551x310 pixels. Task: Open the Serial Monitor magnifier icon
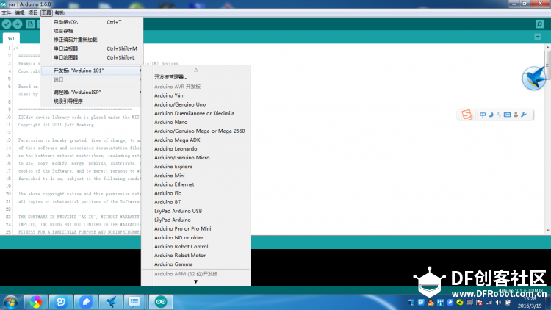pyautogui.click(x=540, y=24)
